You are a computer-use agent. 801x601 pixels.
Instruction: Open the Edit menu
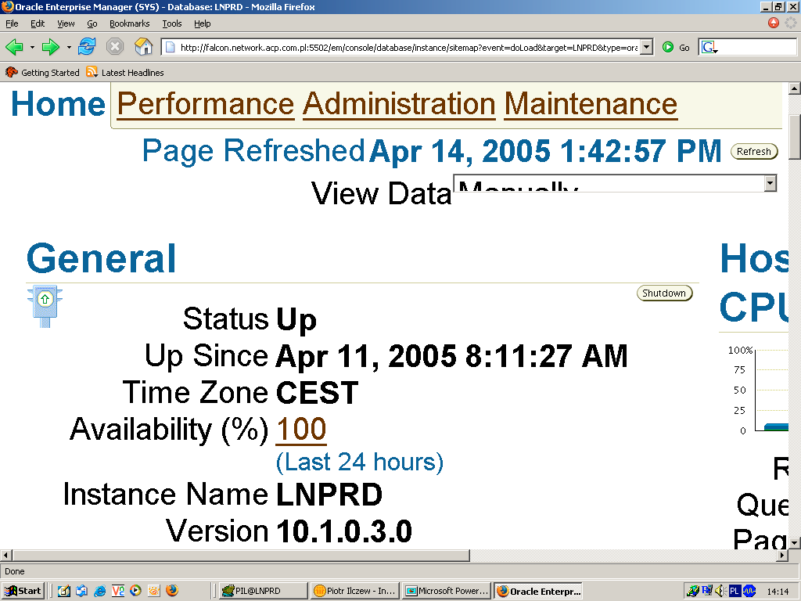pyautogui.click(x=38, y=23)
